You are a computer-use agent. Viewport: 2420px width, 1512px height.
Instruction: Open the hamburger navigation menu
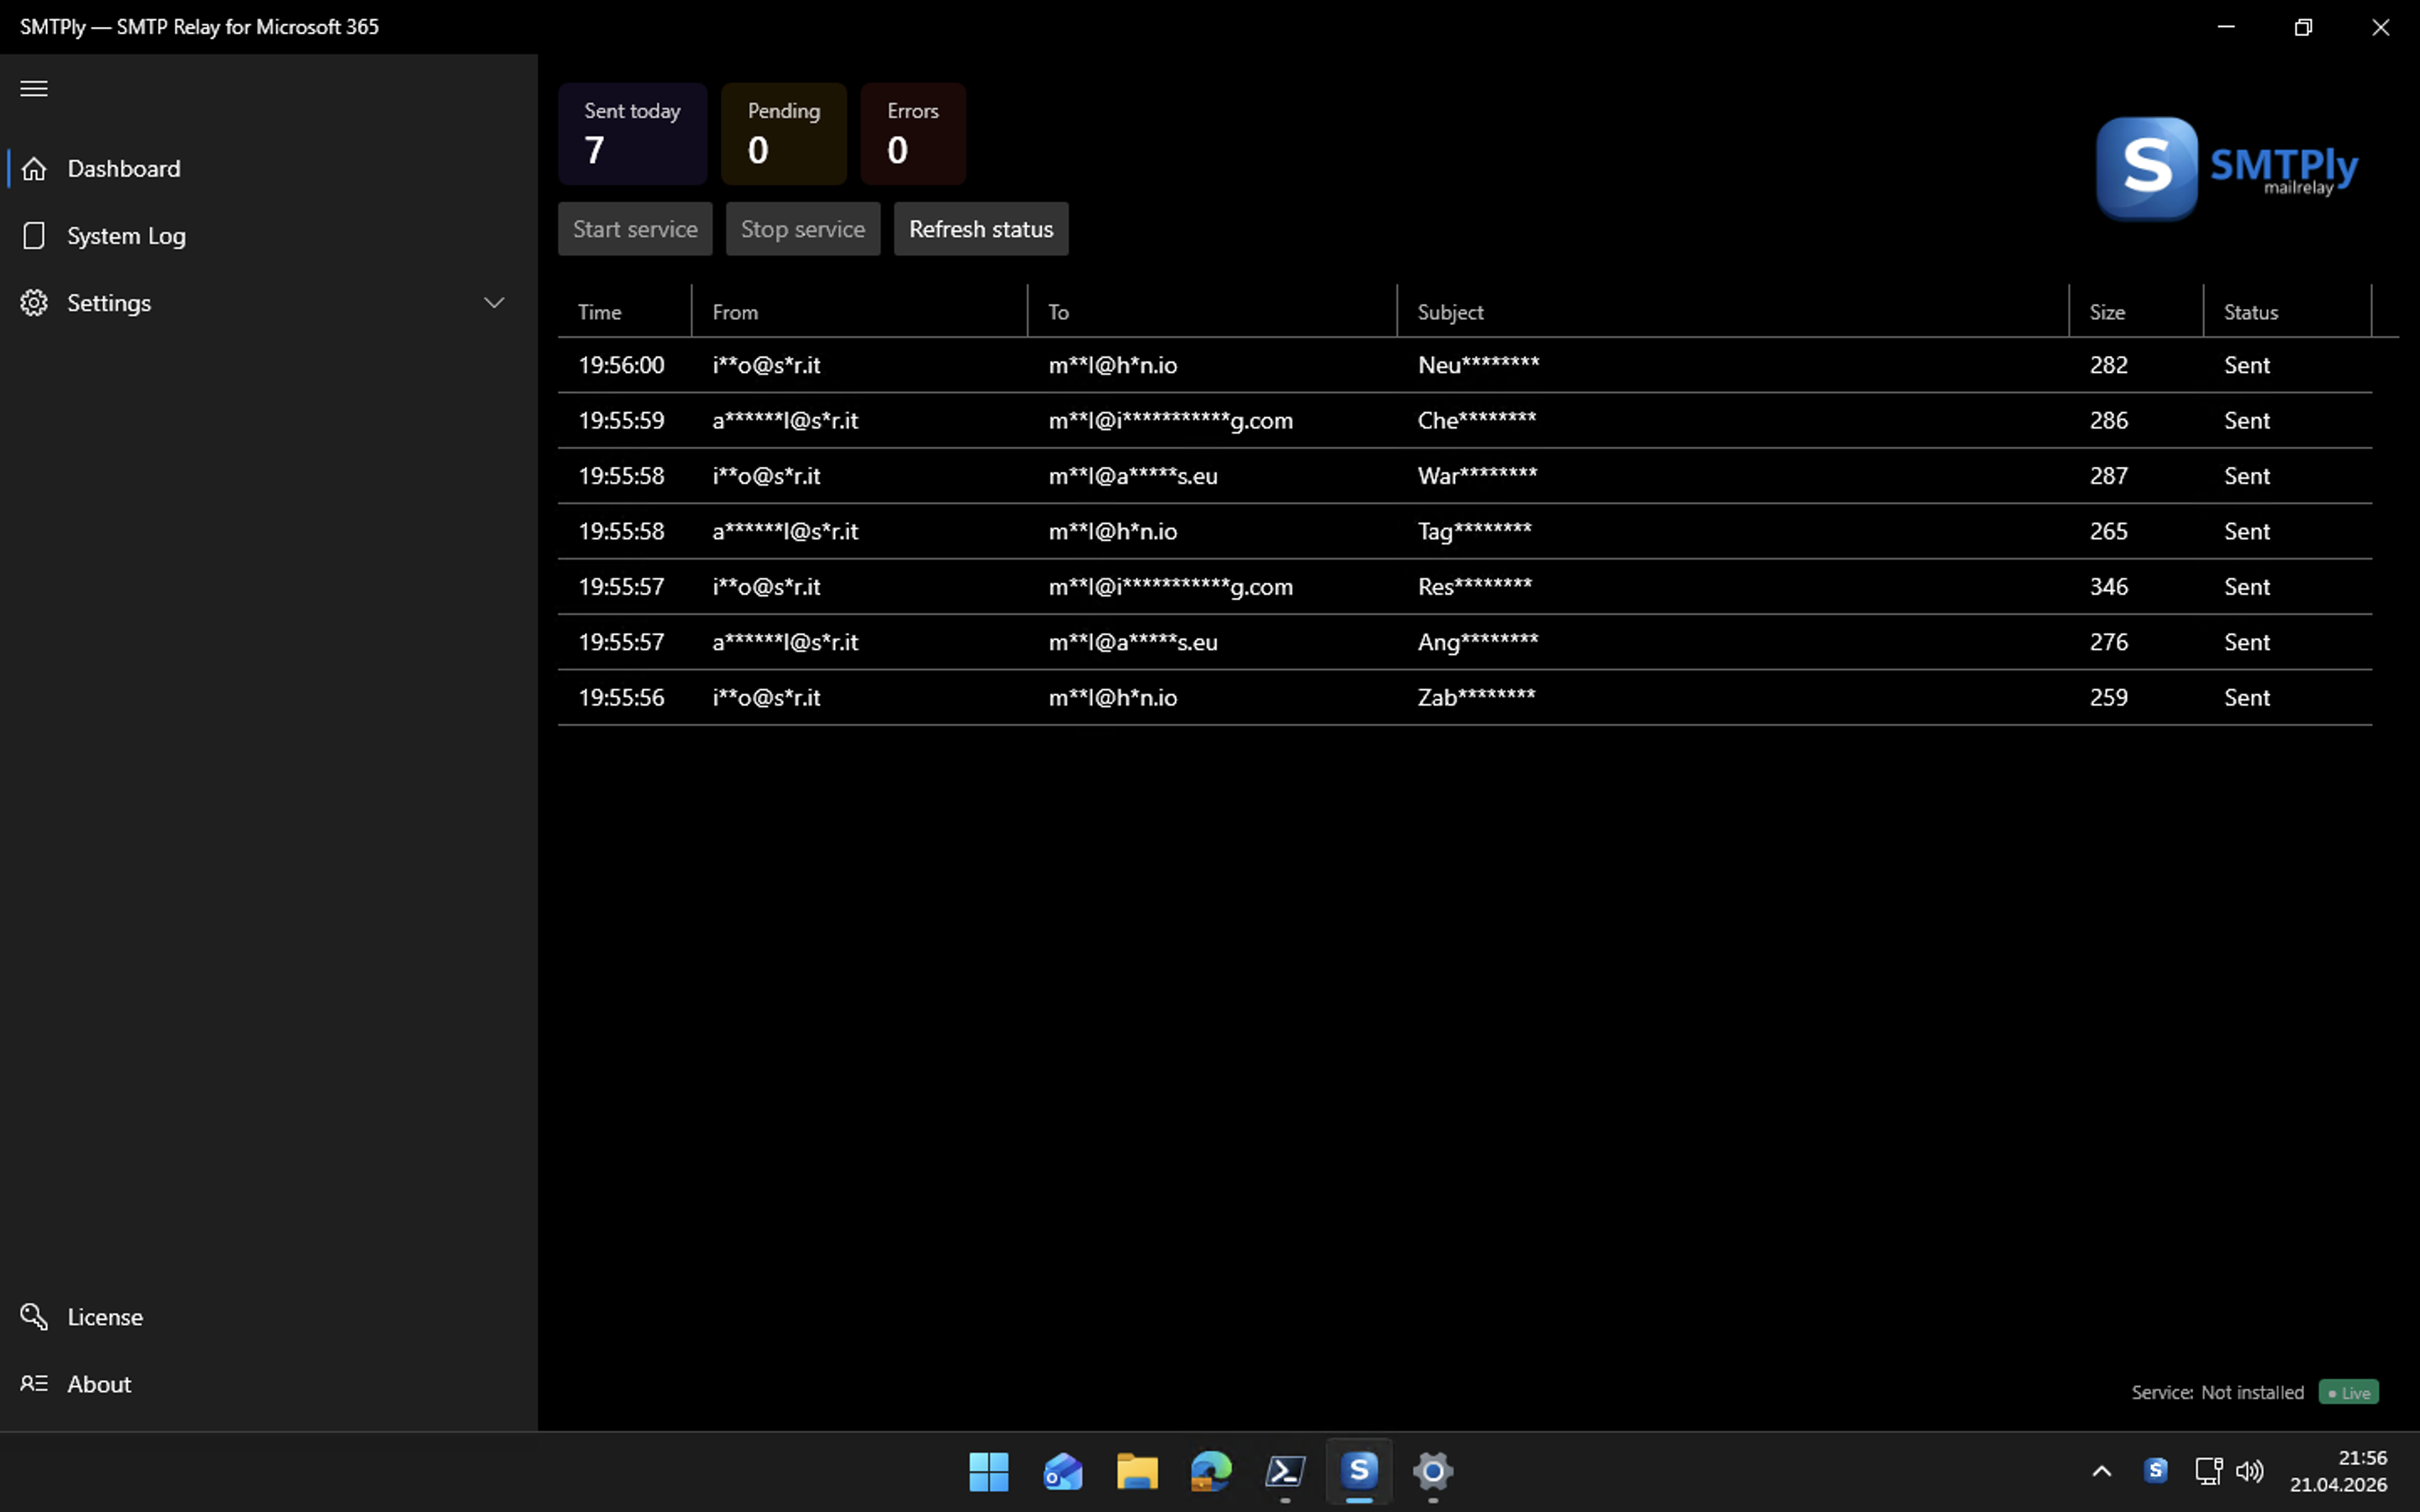pos(33,88)
